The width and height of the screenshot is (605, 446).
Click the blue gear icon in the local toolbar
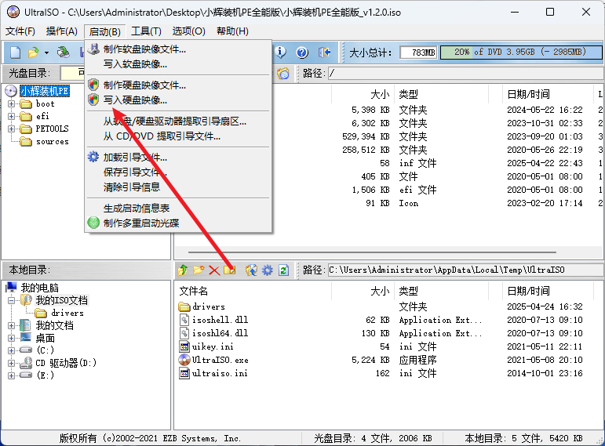pyautogui.click(x=268, y=270)
